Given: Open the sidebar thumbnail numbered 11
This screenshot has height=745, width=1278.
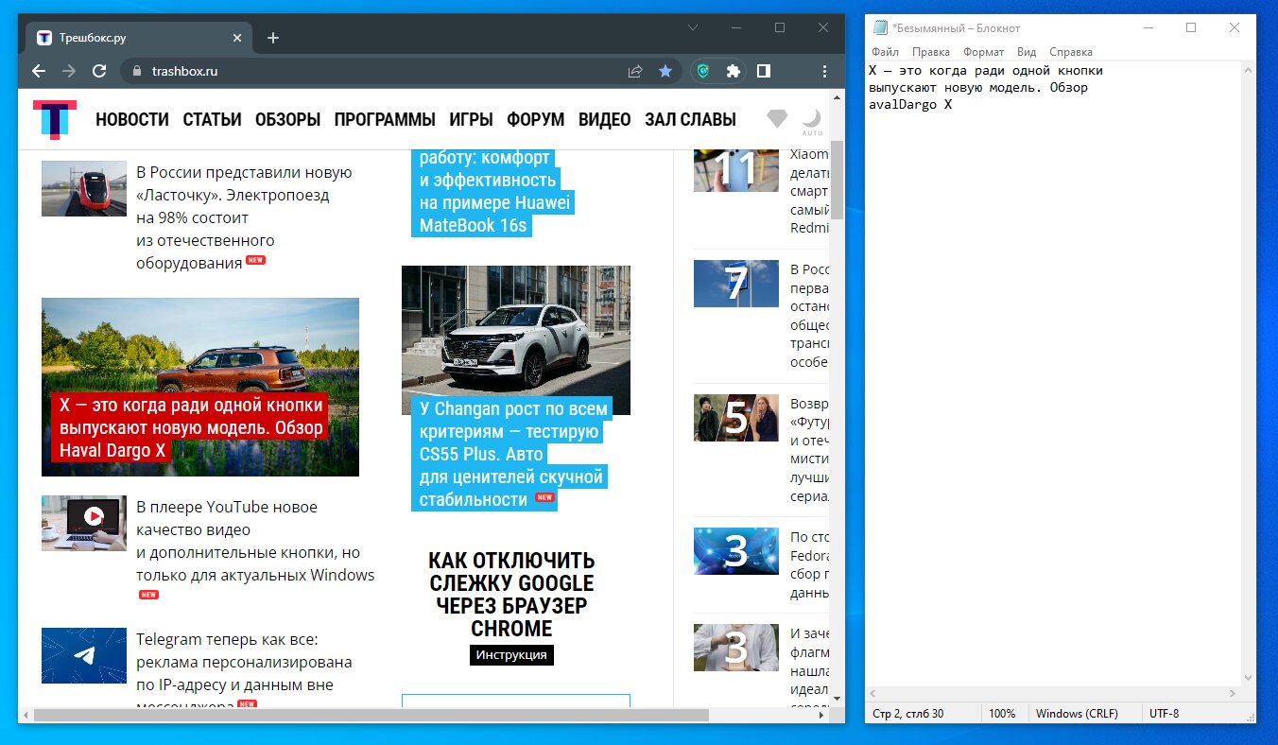Looking at the screenshot, I should point(736,170).
